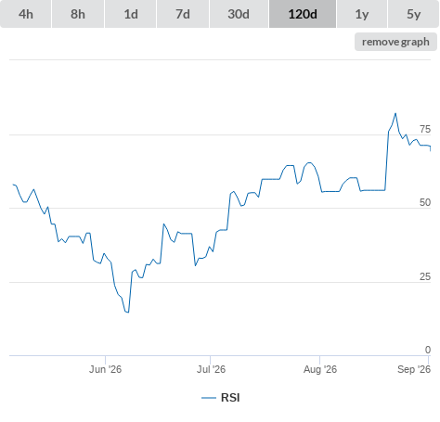Click the 25 y-axis value label

point(425,276)
